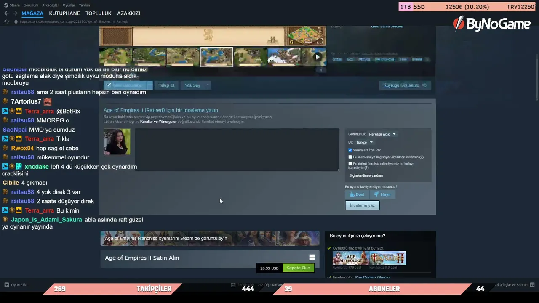Open the Görünüm menu
Screen dimensions: 539x303
[x=31, y=5]
